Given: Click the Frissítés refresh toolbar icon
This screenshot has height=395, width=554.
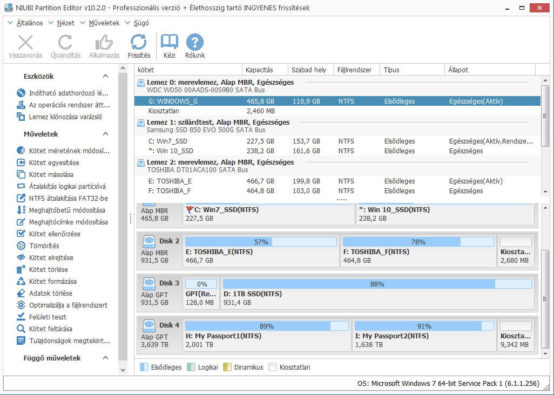Looking at the screenshot, I should click(x=139, y=43).
